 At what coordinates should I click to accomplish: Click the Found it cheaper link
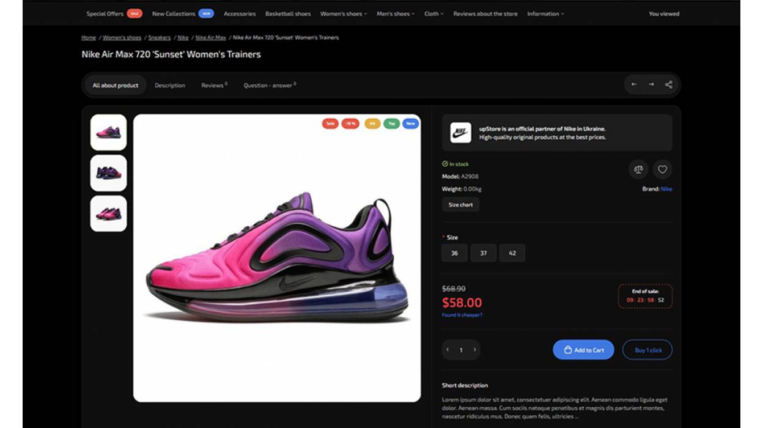tap(462, 314)
